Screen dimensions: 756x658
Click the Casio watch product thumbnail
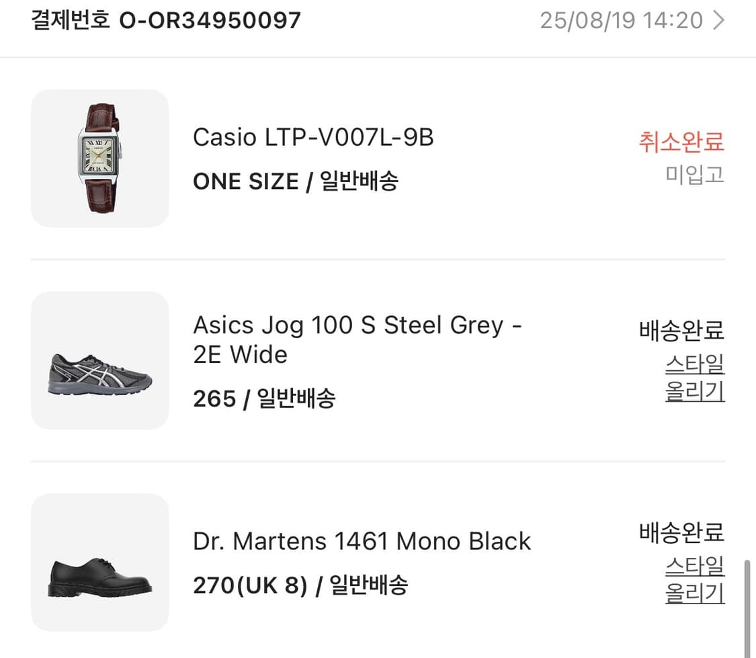point(99,158)
